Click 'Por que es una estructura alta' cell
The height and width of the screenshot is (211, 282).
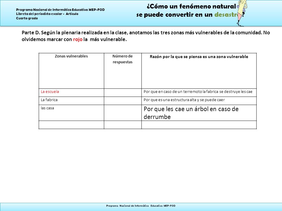[x=199, y=101]
